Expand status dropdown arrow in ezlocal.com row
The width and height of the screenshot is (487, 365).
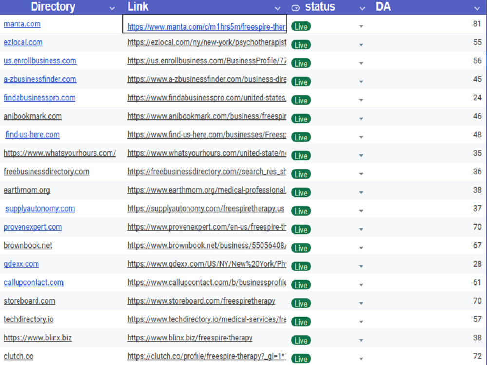pos(361,45)
